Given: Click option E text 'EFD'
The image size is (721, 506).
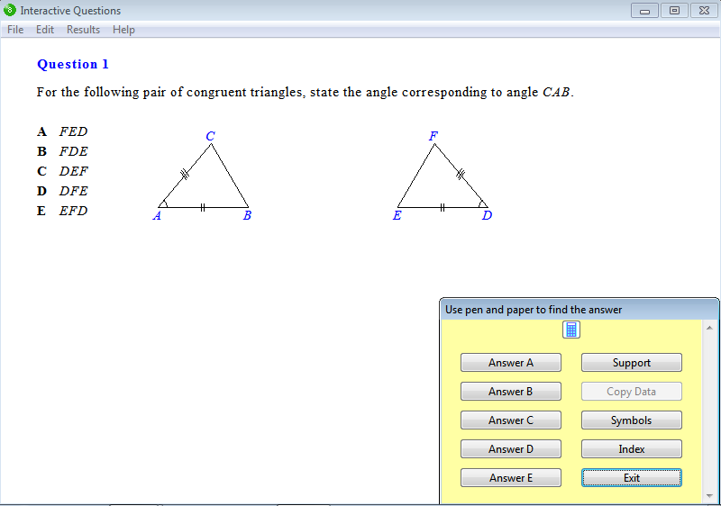Looking at the screenshot, I should [x=73, y=211].
